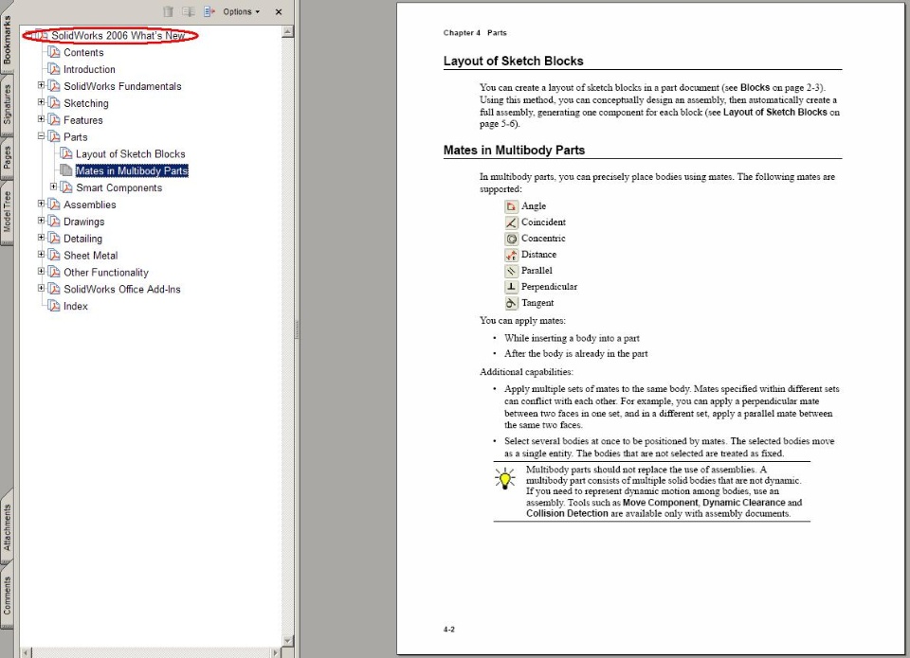The image size is (910, 658).
Task: Click the Concentric mate icon
Action: pyautogui.click(x=511, y=239)
